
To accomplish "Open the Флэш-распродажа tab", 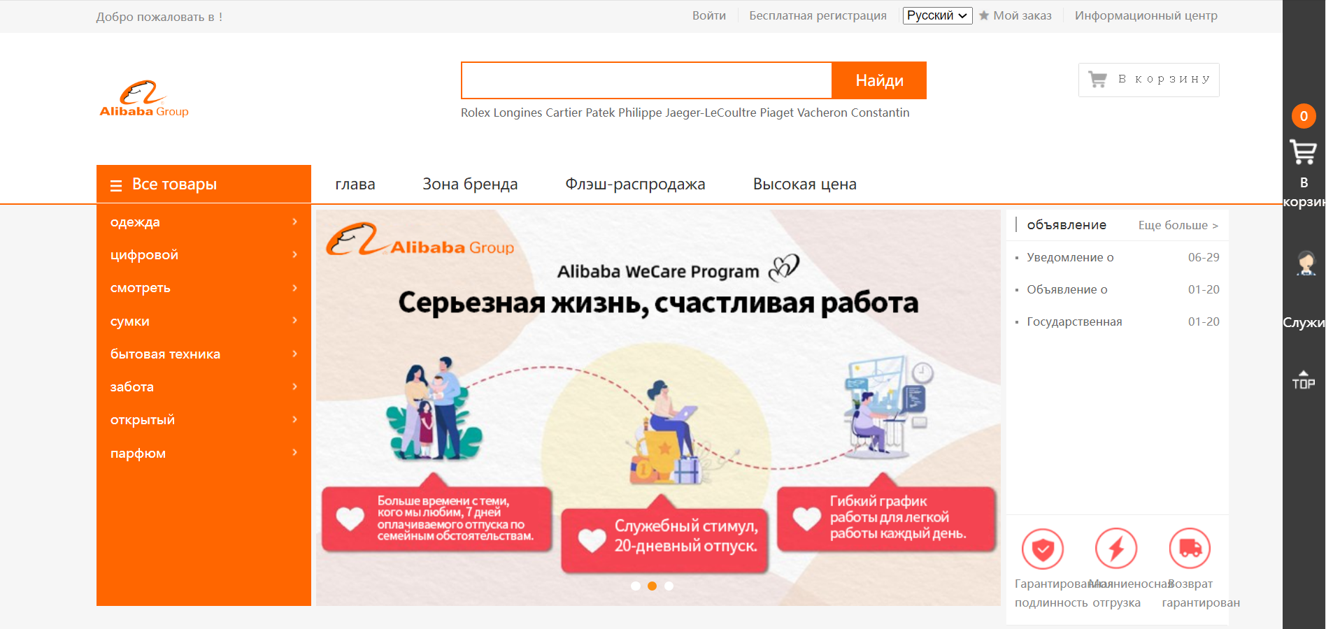I will [x=635, y=184].
